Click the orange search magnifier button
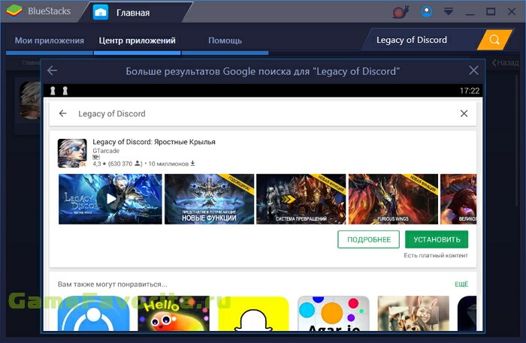526x343 pixels. [494, 40]
